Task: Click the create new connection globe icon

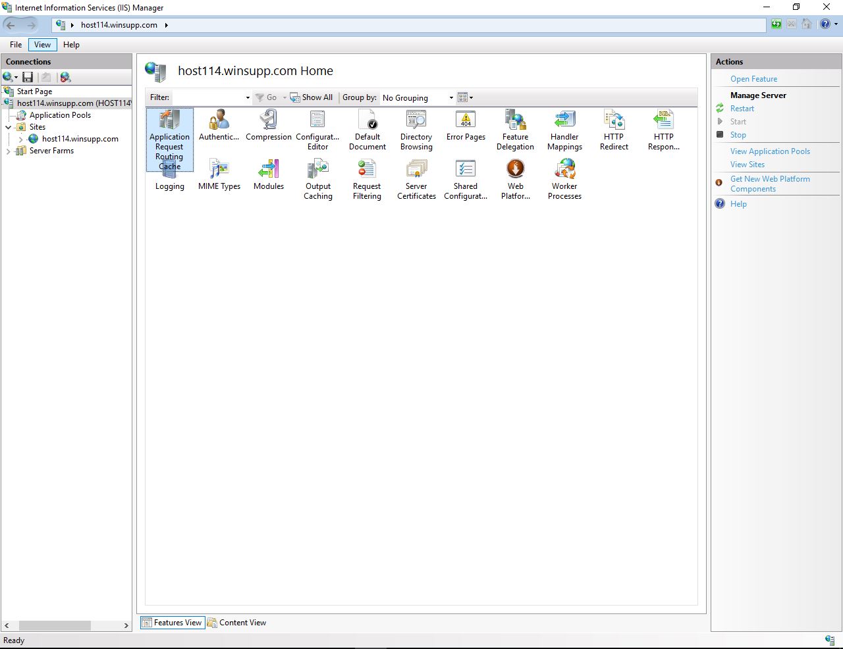Action: point(9,77)
